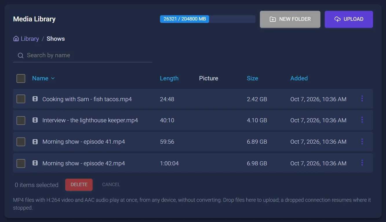Sort the file list by Length
Screen dimensions: 386x222
(169, 78)
